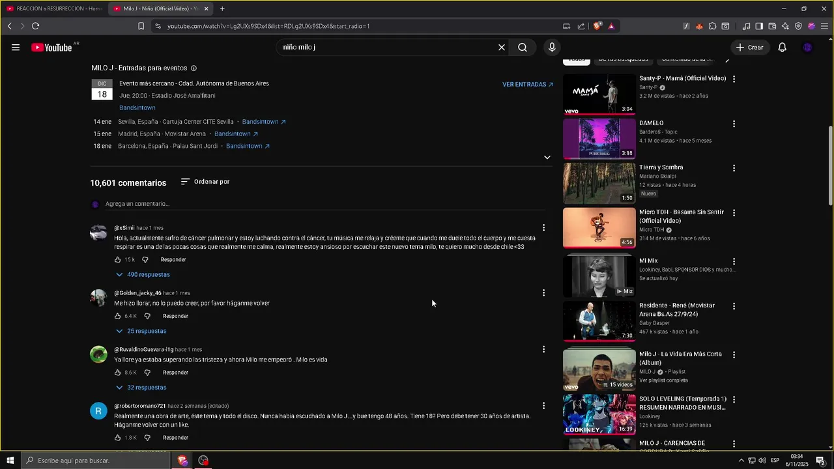Open Brave VPN shield icon

(x=798, y=27)
